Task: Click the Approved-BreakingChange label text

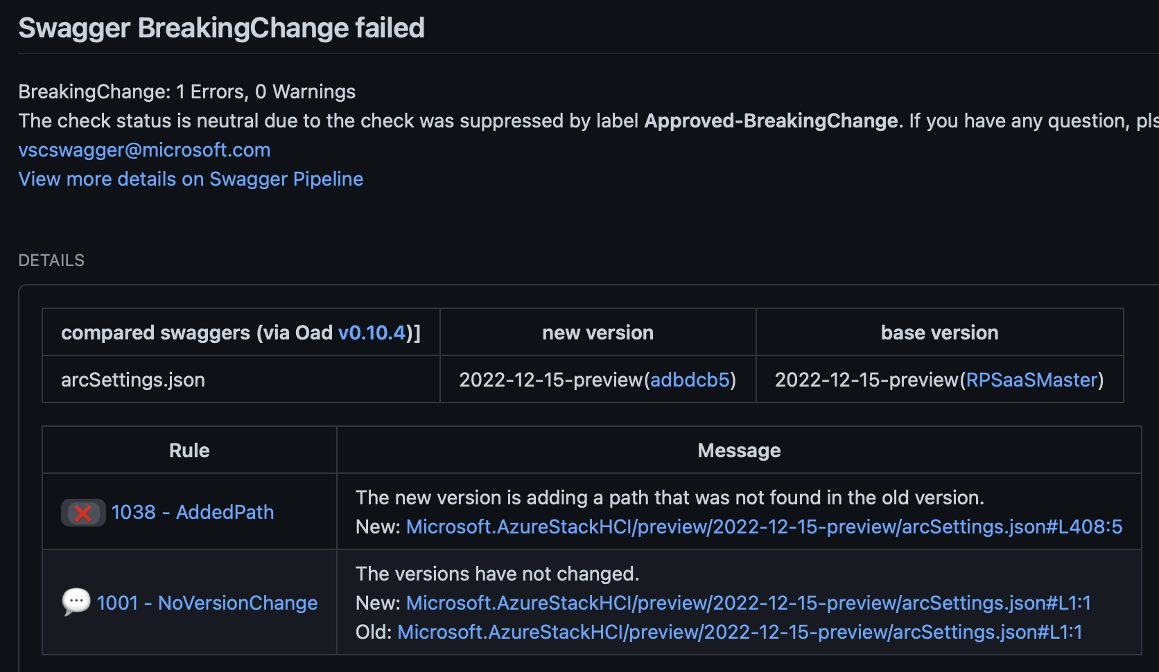Action: [772, 121]
